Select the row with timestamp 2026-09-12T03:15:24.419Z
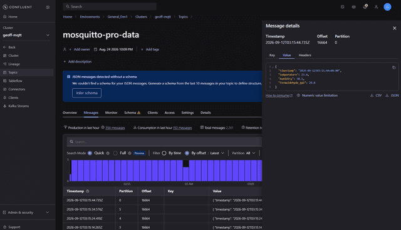The height and width of the screenshot is (230, 401). point(162,219)
